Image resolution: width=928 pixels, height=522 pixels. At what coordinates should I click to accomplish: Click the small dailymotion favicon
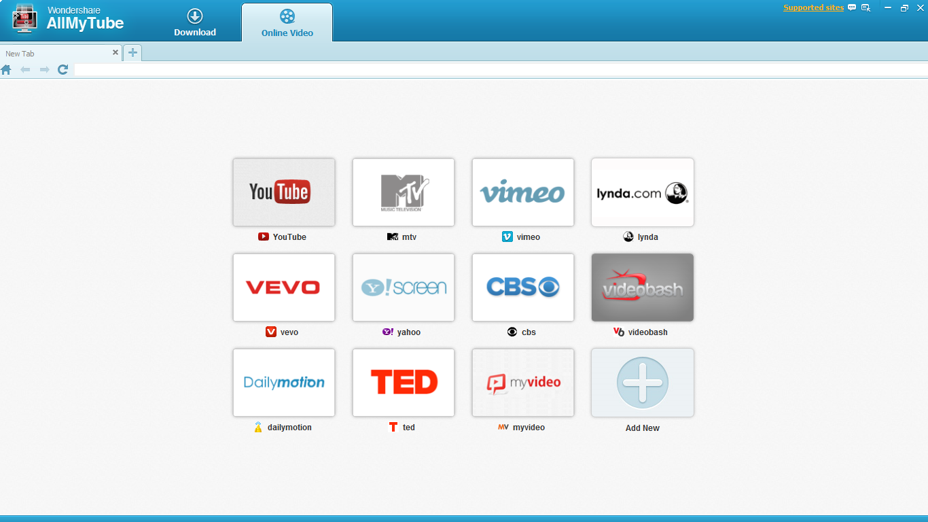pos(258,427)
